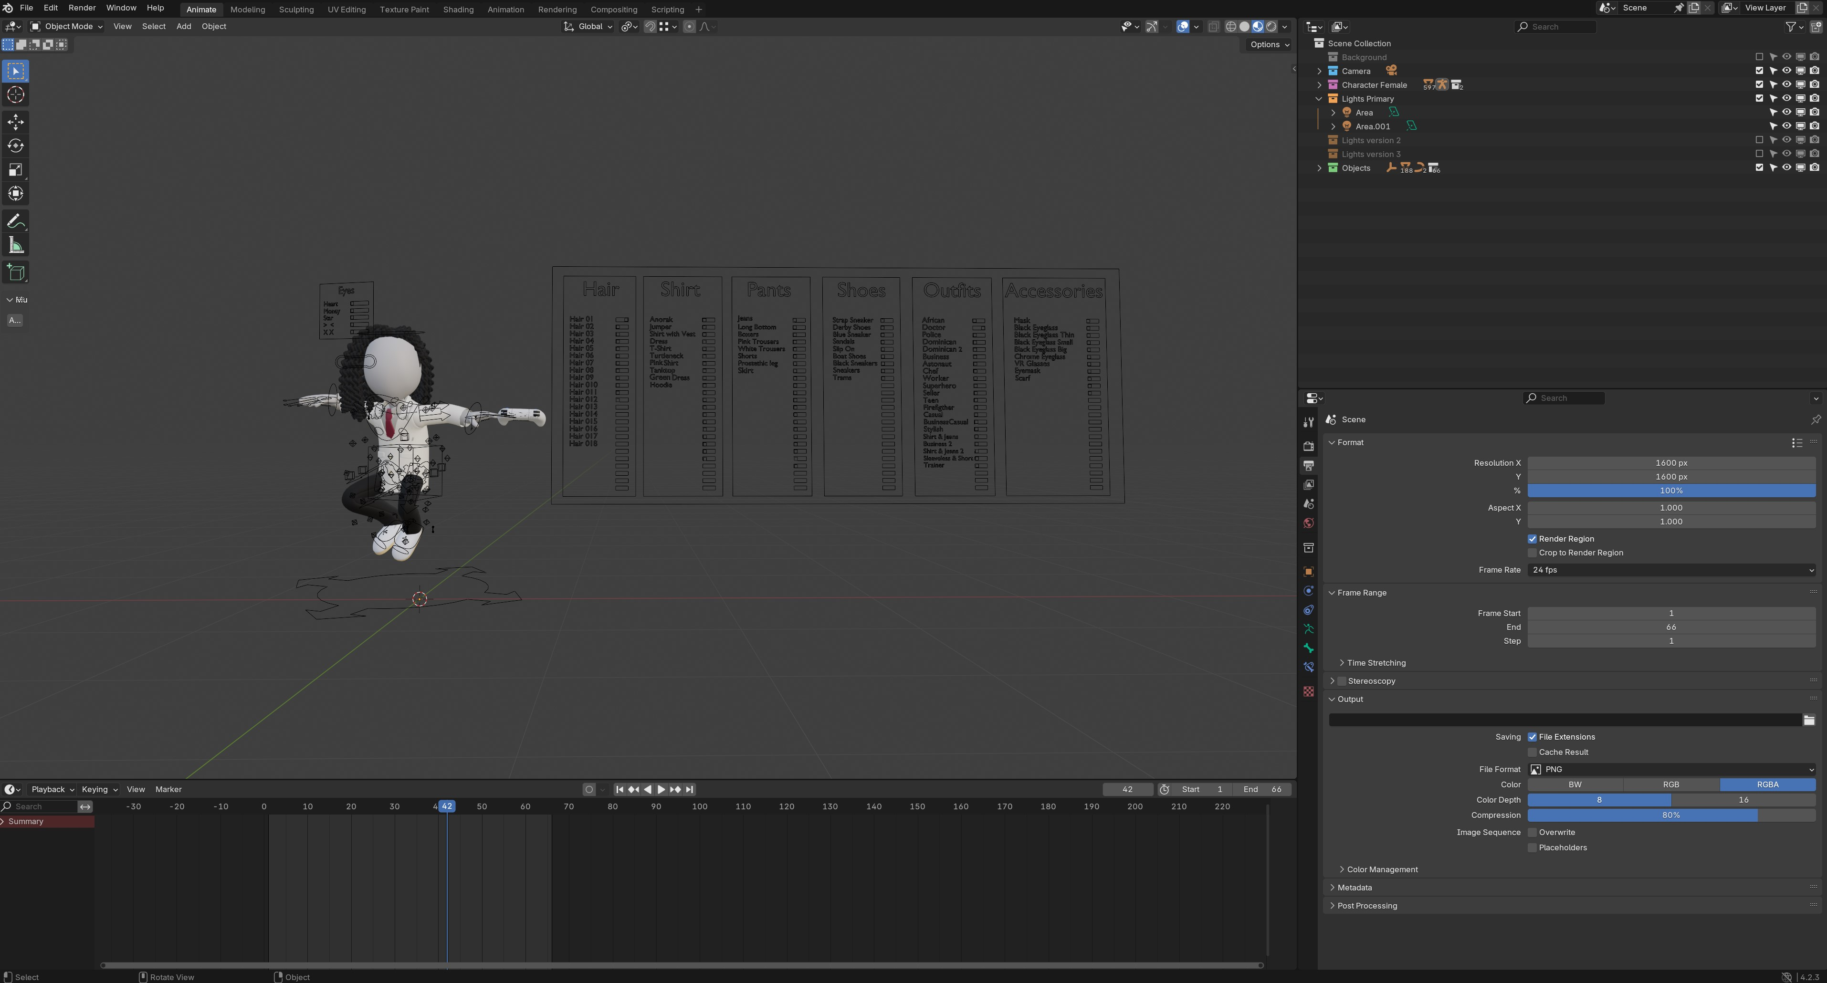Select the Measure tool
1827x983 pixels.
coord(16,246)
